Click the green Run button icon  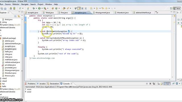click(39, 8)
